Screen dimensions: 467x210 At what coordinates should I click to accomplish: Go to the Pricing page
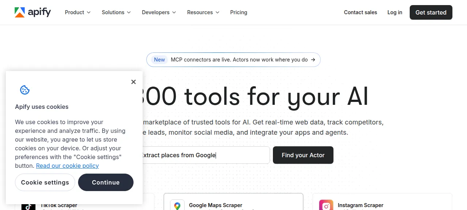click(239, 12)
